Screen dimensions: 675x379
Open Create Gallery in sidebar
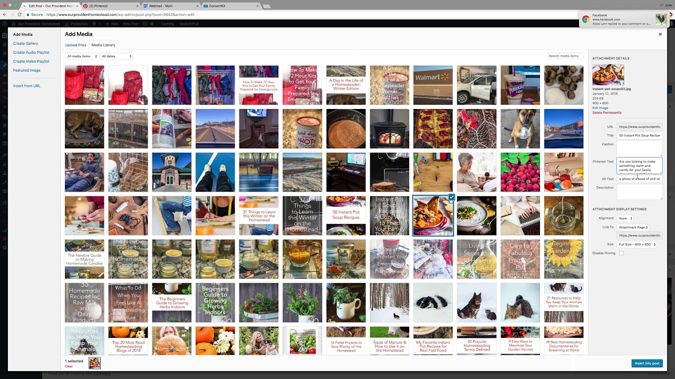[x=25, y=44]
